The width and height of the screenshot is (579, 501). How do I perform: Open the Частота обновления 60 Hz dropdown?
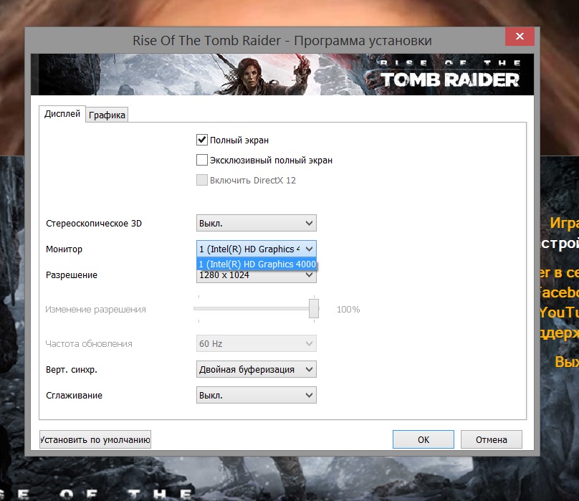(257, 343)
